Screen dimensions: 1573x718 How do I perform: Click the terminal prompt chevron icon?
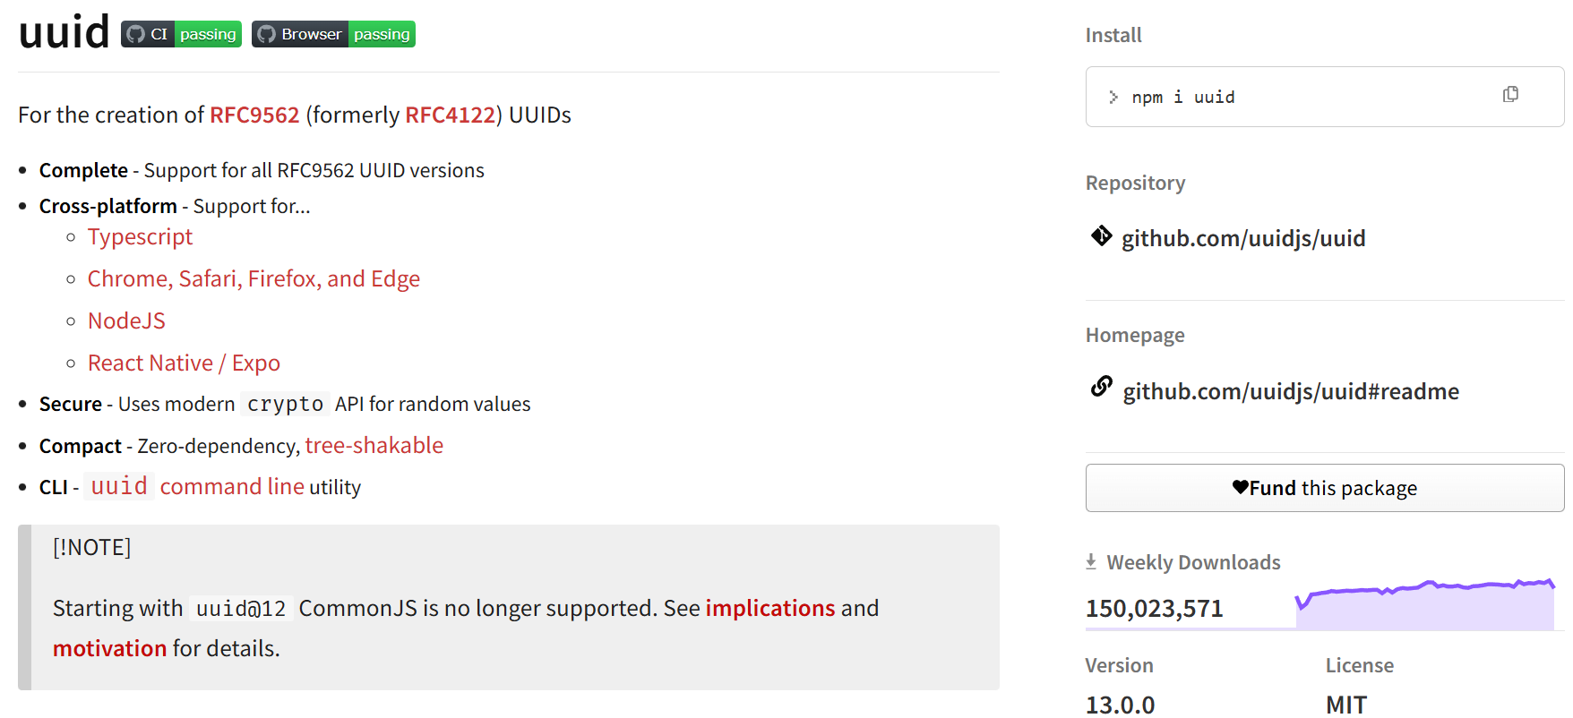tap(1113, 97)
